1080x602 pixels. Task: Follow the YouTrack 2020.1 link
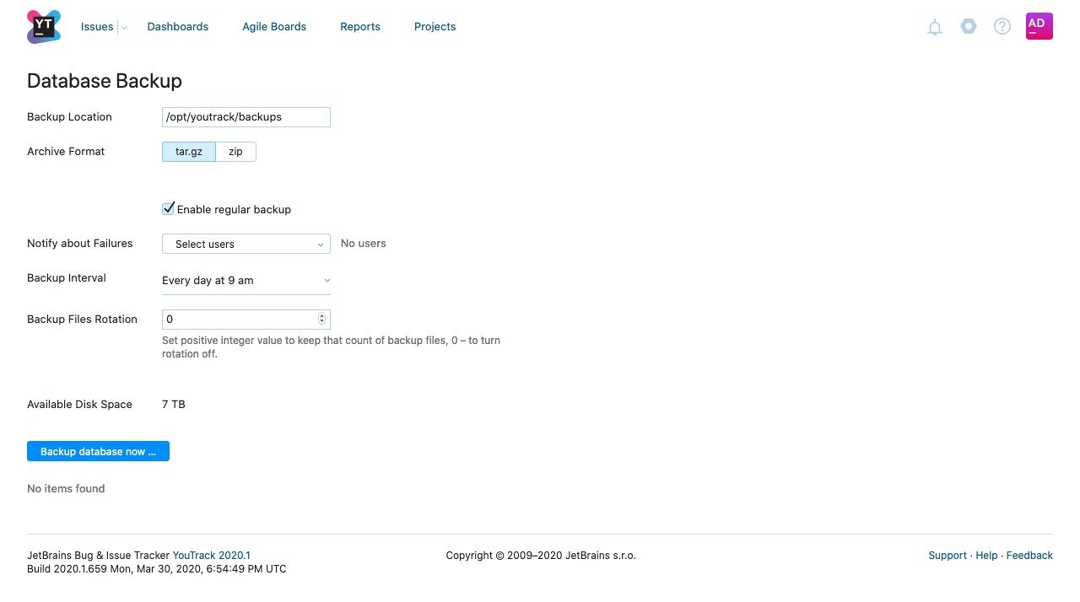click(212, 556)
